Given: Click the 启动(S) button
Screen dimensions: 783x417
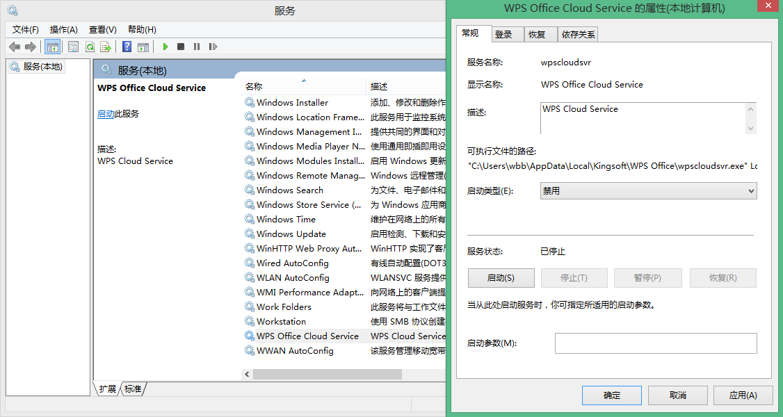Looking at the screenshot, I should point(501,278).
